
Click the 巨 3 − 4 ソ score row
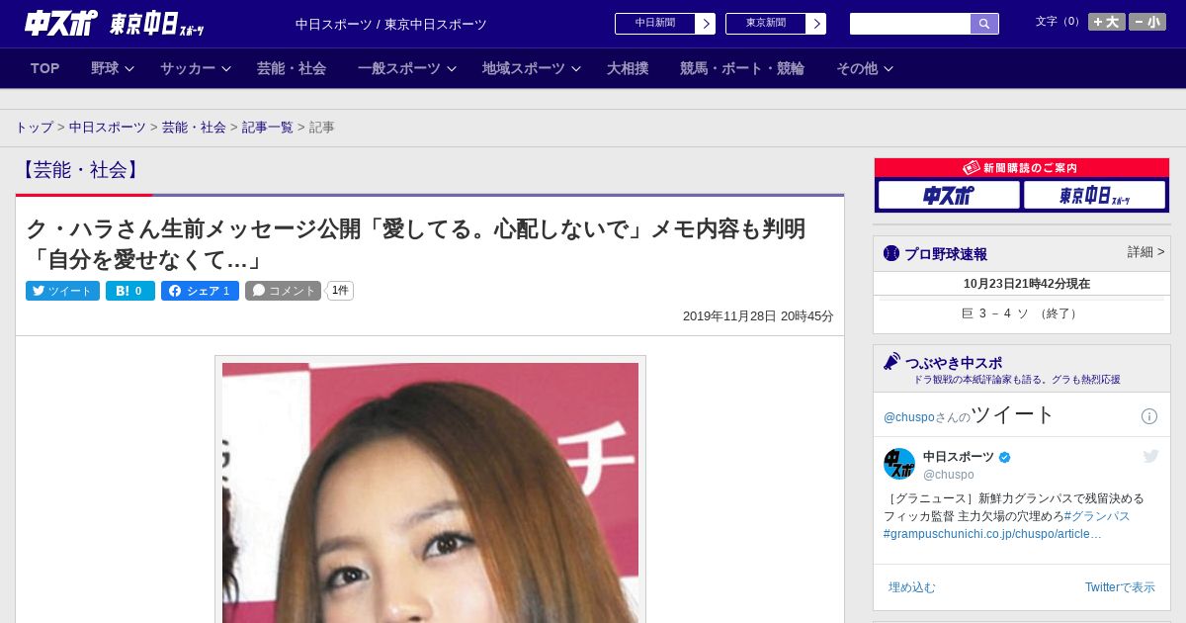1022,313
